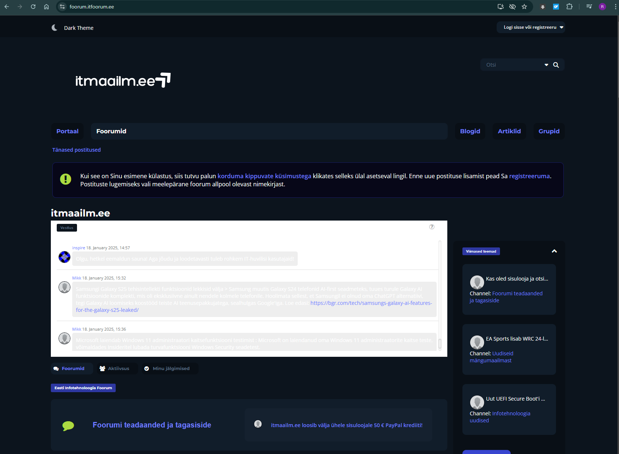Open the browser three-dot menu
Viewport: 619px width, 454px height.
(x=615, y=7)
